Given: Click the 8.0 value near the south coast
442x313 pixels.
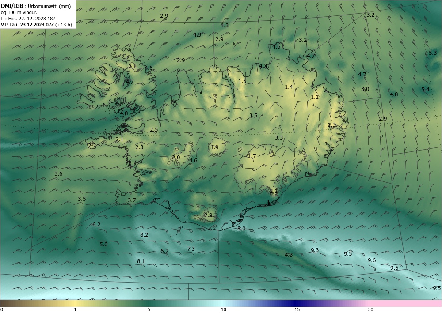Looking at the screenshot, I should (x=241, y=228).
